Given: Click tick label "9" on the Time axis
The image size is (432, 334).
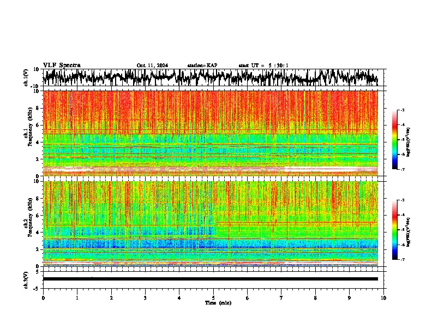Looking at the screenshot, I should (x=349, y=298).
